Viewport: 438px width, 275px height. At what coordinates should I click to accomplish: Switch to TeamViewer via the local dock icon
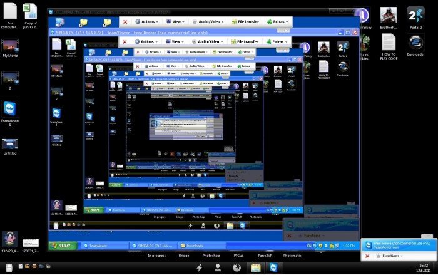click(274, 267)
